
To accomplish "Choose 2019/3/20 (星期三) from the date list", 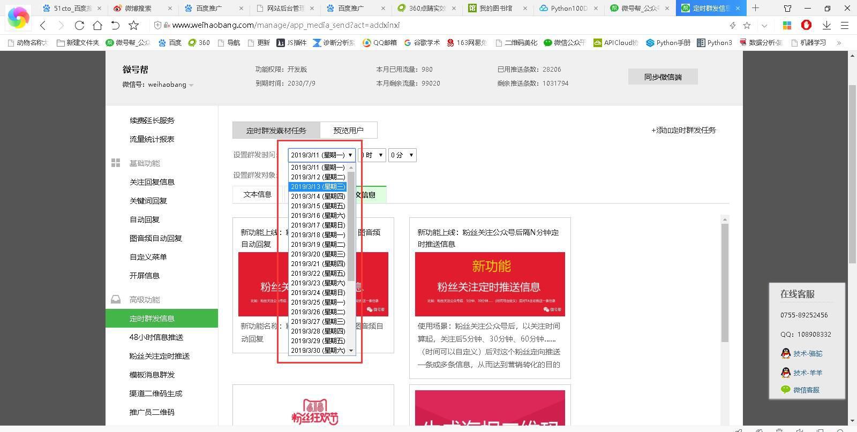I will [318, 254].
